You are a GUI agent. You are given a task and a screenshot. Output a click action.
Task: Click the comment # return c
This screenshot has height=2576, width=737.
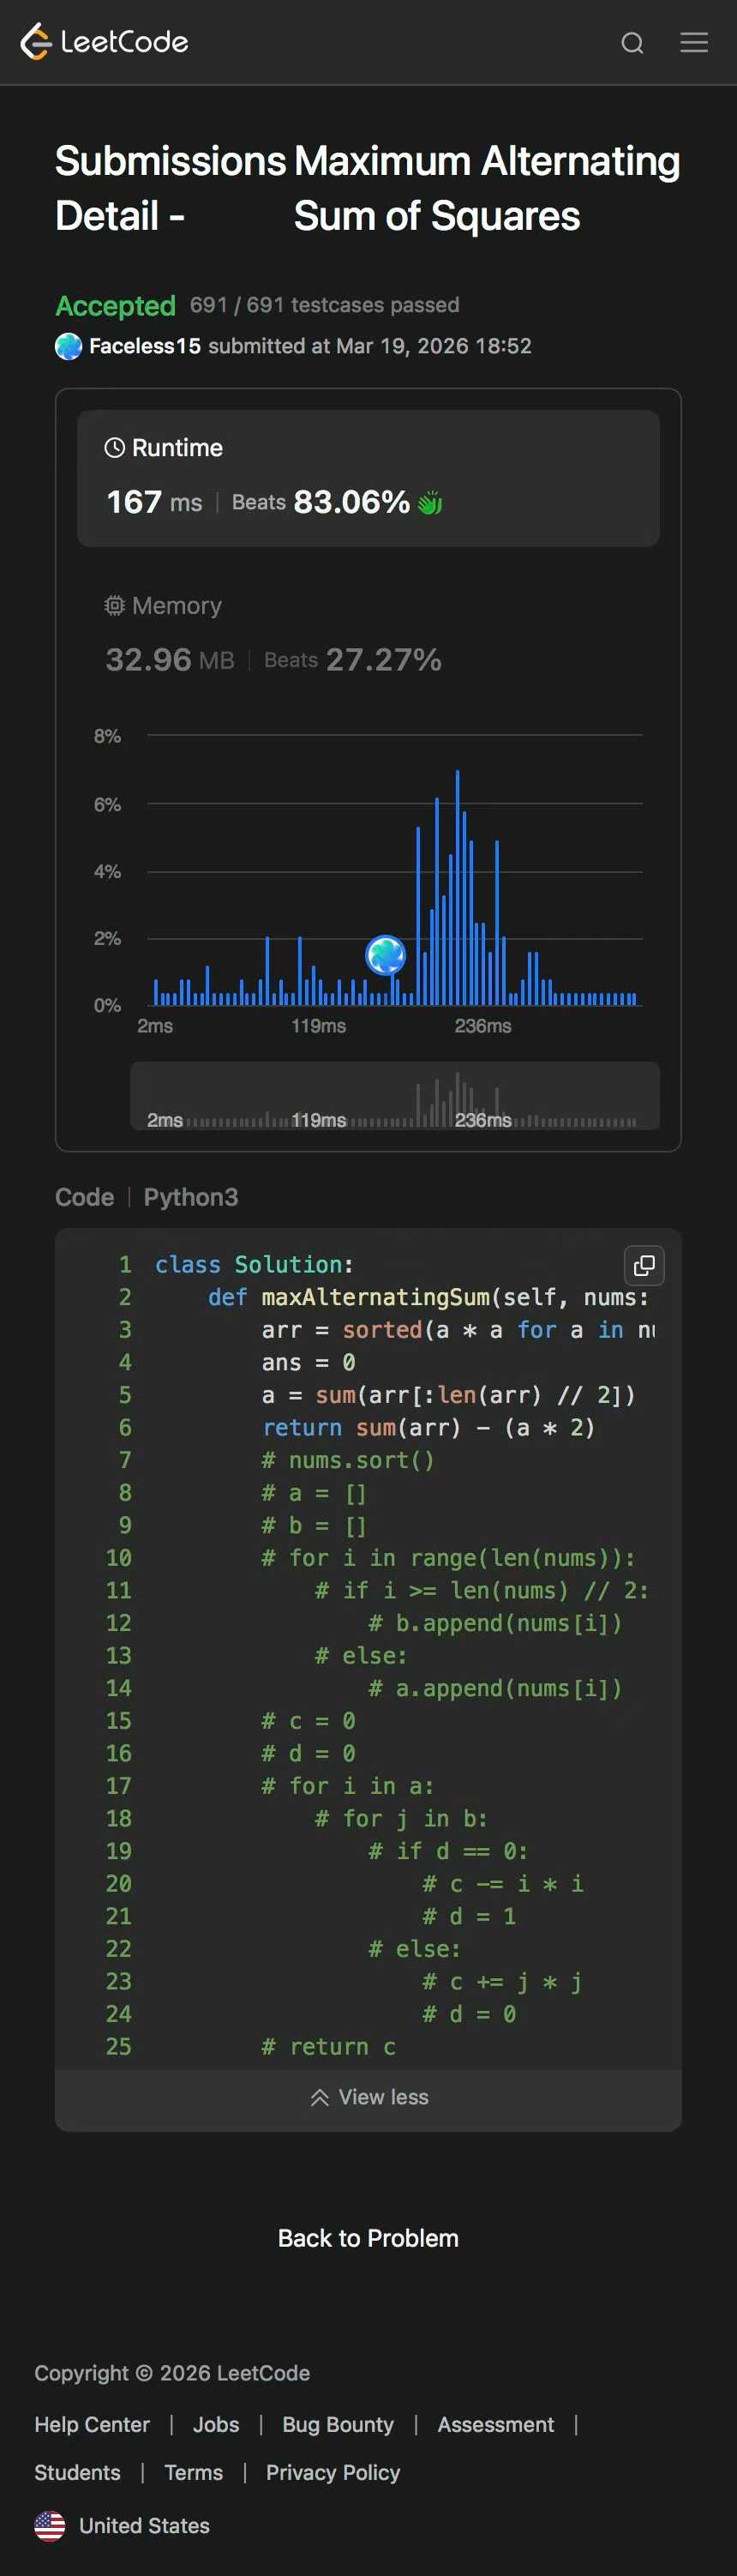point(328,2047)
